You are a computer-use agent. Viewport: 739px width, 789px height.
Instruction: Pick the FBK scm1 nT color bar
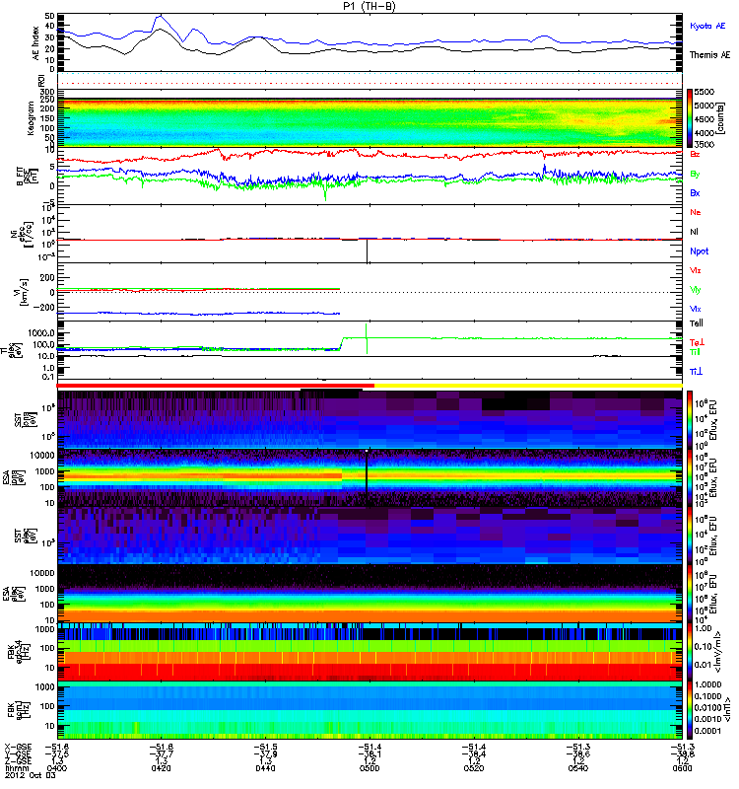[690, 710]
